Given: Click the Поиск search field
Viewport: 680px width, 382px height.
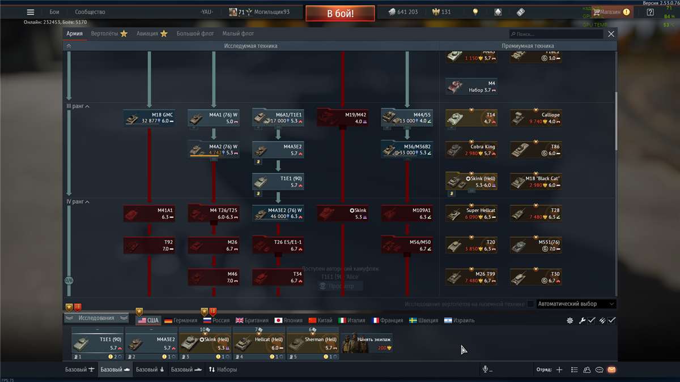Looking at the screenshot, I should [555, 34].
